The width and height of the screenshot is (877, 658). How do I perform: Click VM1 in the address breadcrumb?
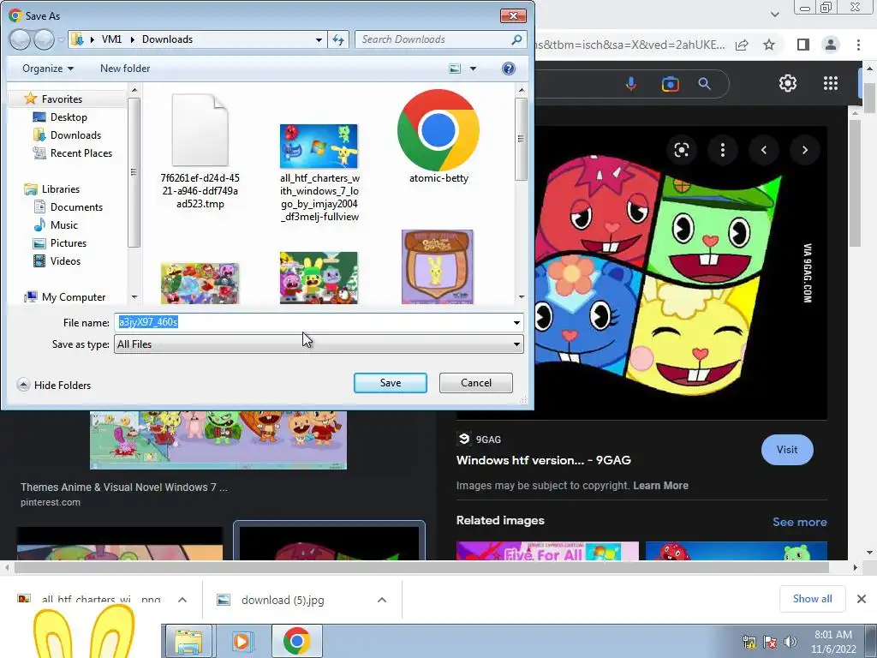(111, 39)
